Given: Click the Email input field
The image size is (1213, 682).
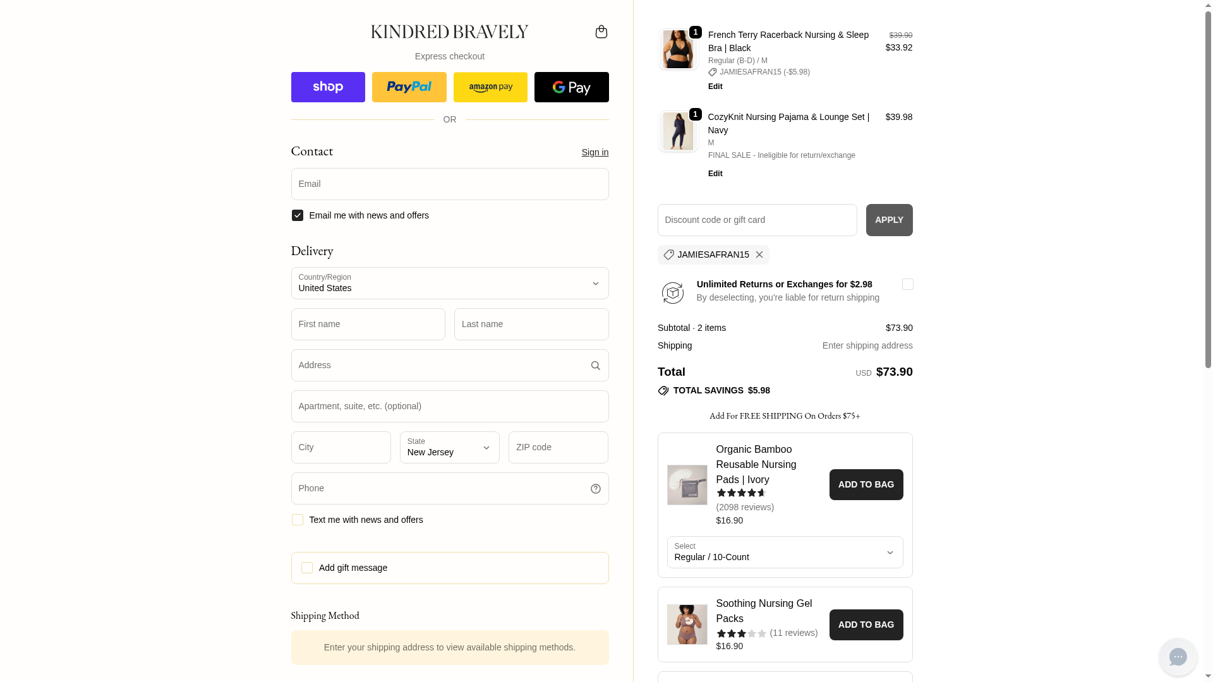Looking at the screenshot, I should tap(449, 184).
